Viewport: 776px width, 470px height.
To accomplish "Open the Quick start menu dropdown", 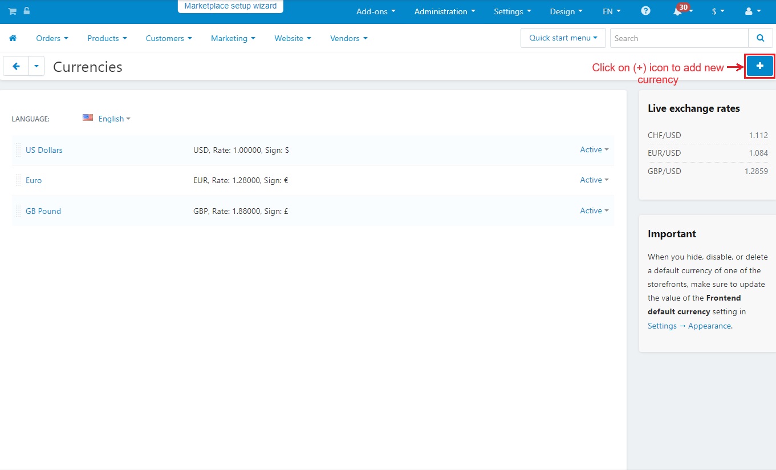I will pyautogui.click(x=563, y=38).
